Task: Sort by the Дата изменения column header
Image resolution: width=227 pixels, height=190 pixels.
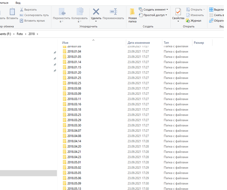Action: coord(139,43)
